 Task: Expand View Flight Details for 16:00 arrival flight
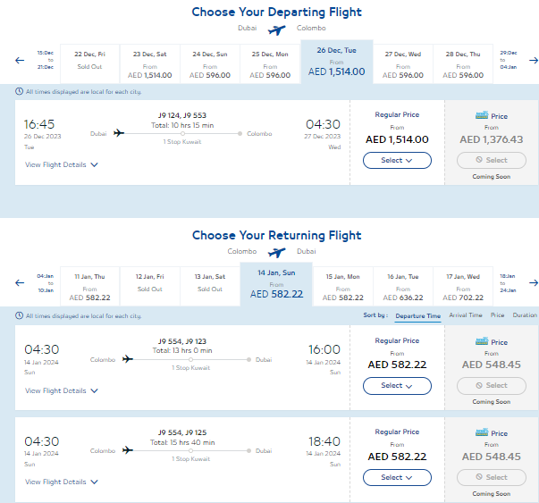click(61, 390)
